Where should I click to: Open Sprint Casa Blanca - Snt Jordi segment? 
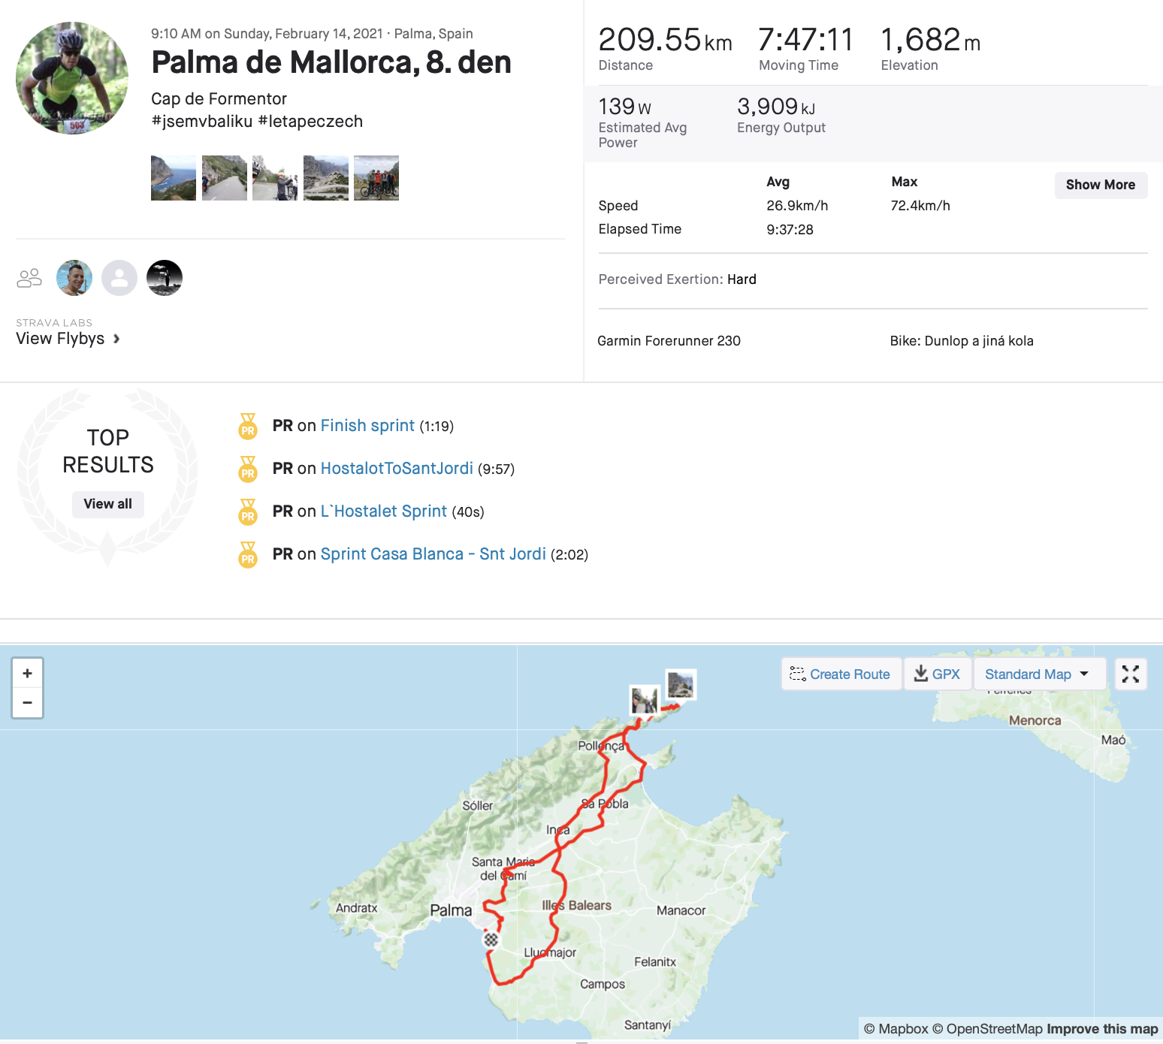[x=433, y=554]
